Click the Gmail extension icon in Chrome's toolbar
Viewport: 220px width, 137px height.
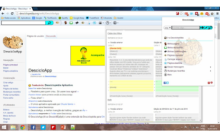click(x=207, y=14)
